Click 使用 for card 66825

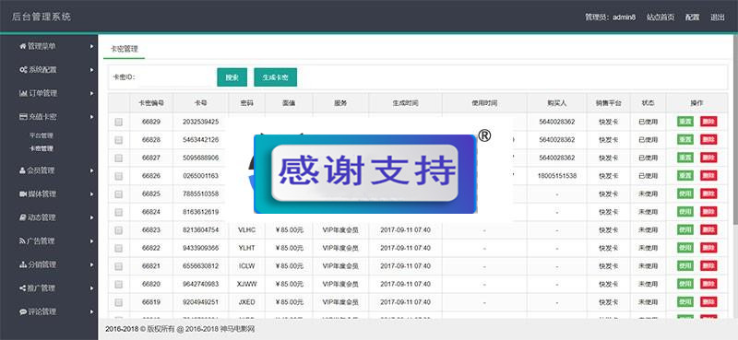(685, 193)
